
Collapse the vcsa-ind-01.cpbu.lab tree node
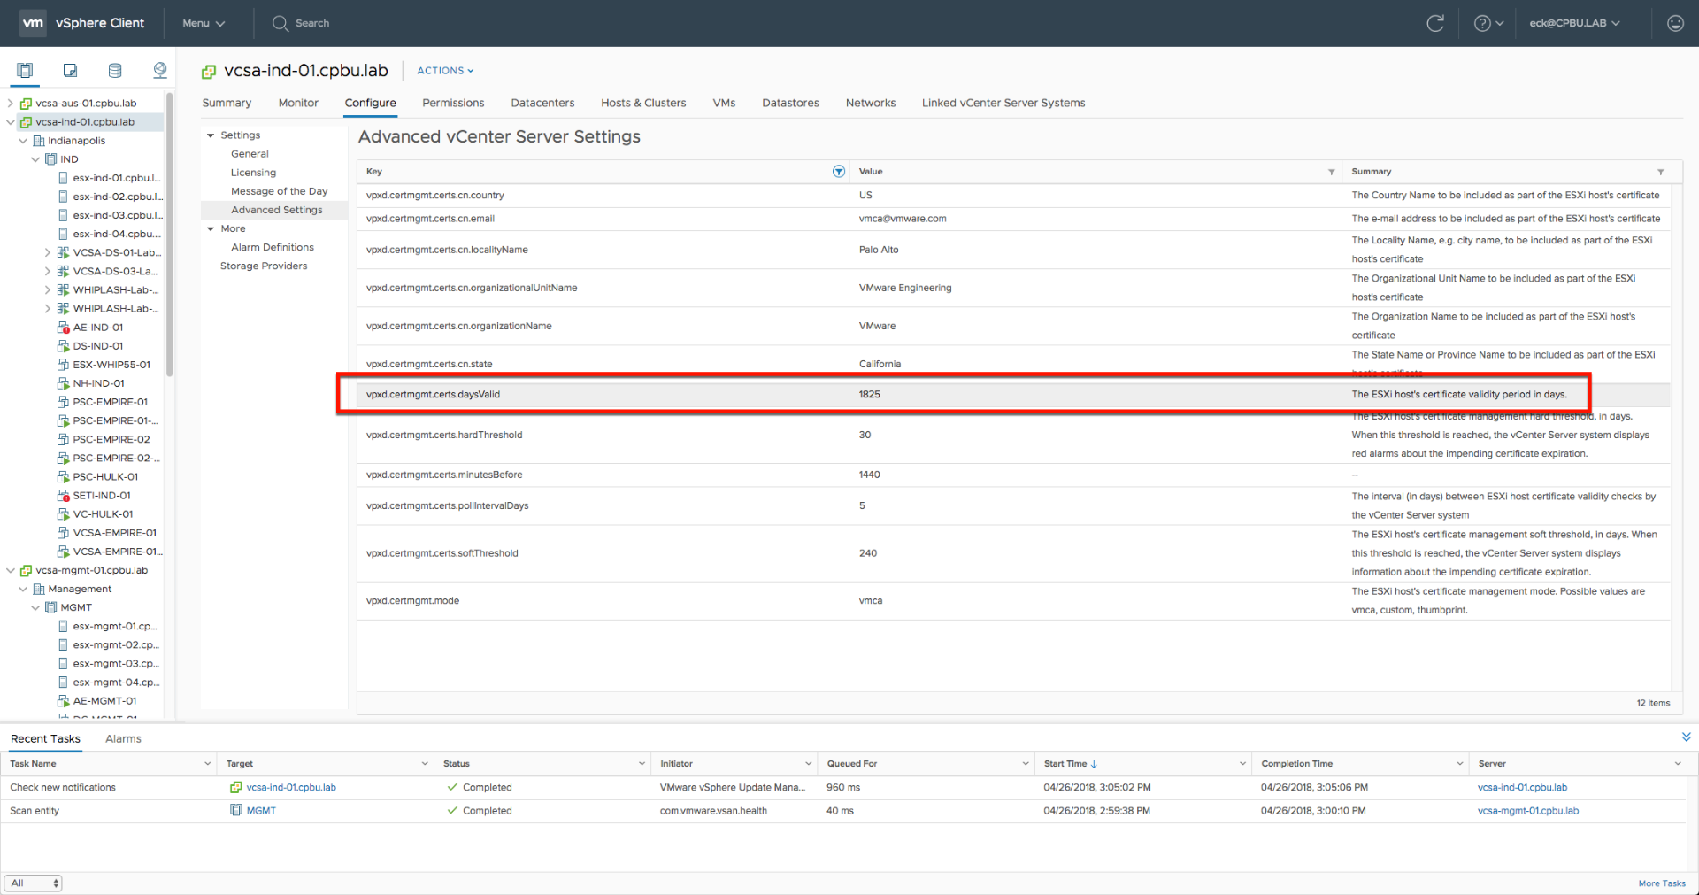pos(11,122)
